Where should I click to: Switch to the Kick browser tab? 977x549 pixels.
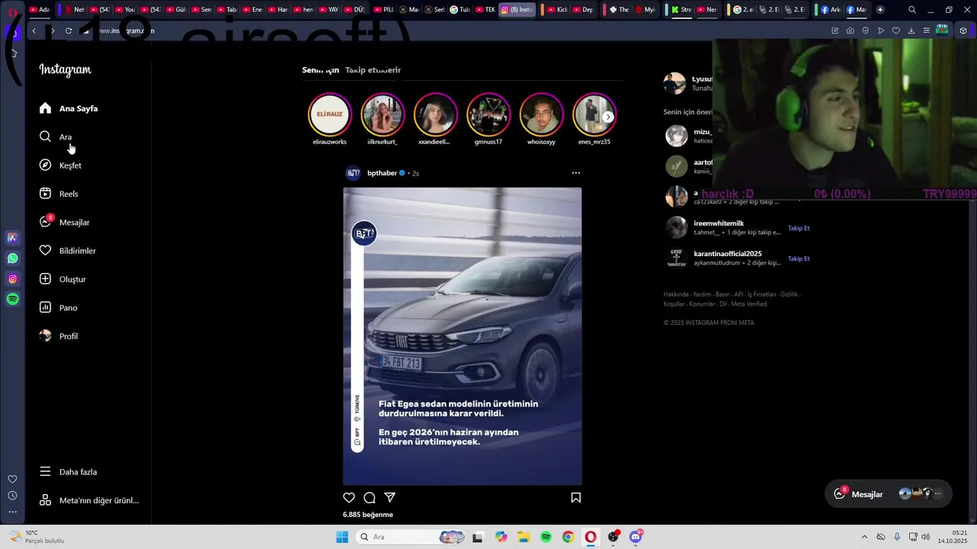(x=557, y=10)
